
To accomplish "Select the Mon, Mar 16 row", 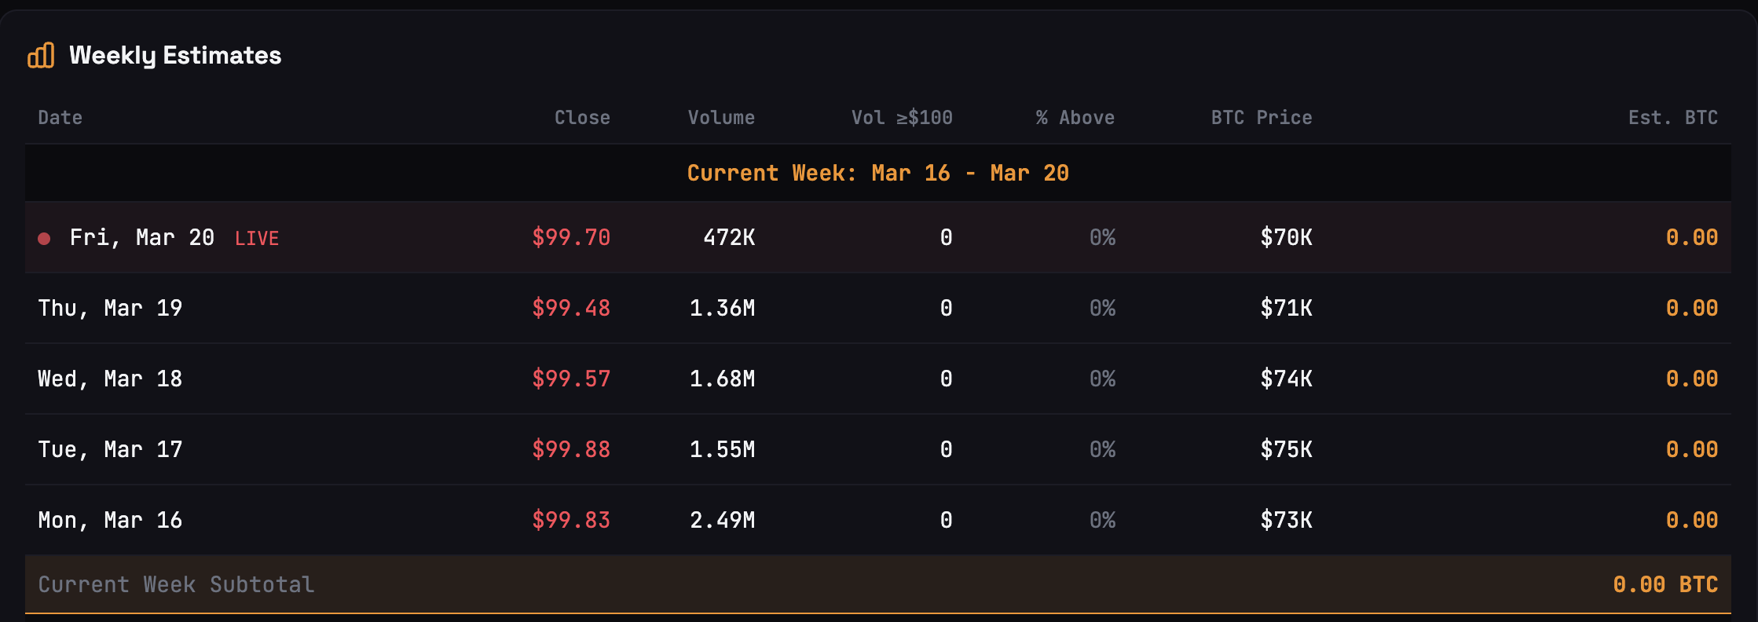I will 110,520.
